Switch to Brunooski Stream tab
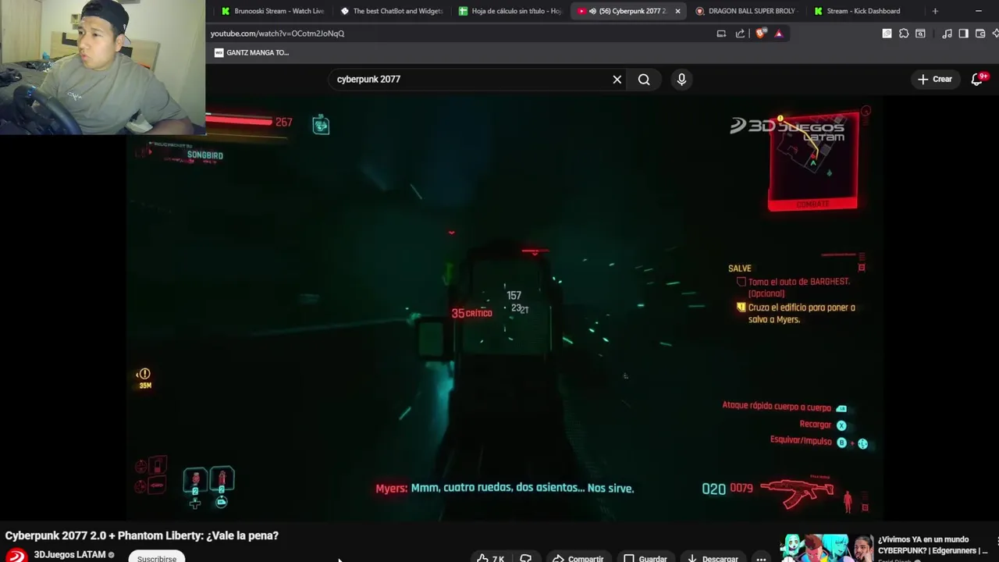 (272, 11)
